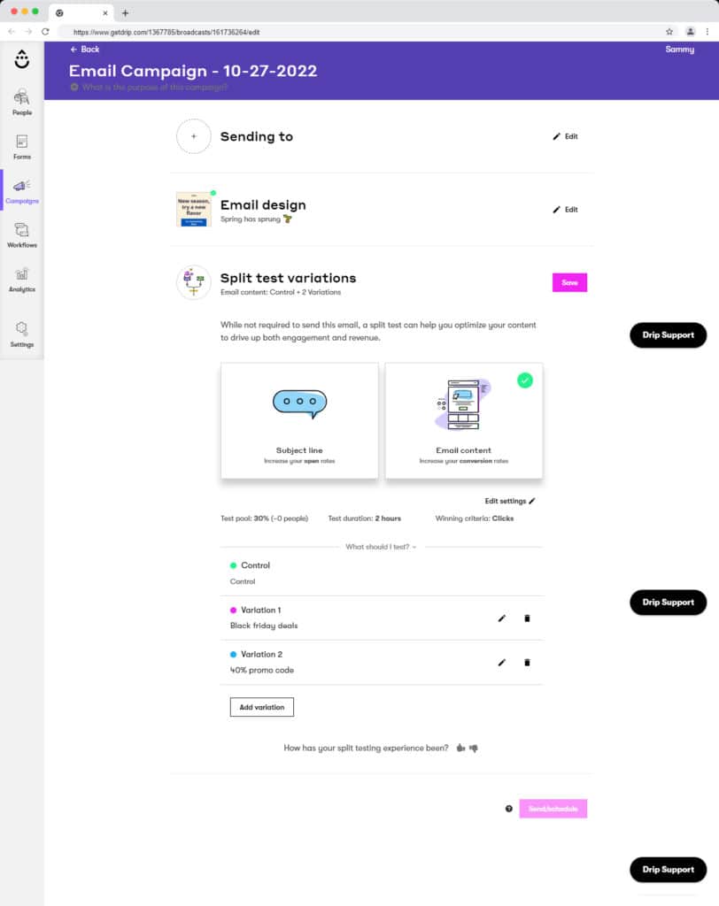Click the help question mark near Send/schedule
This screenshot has width=719, height=906.
coord(508,807)
